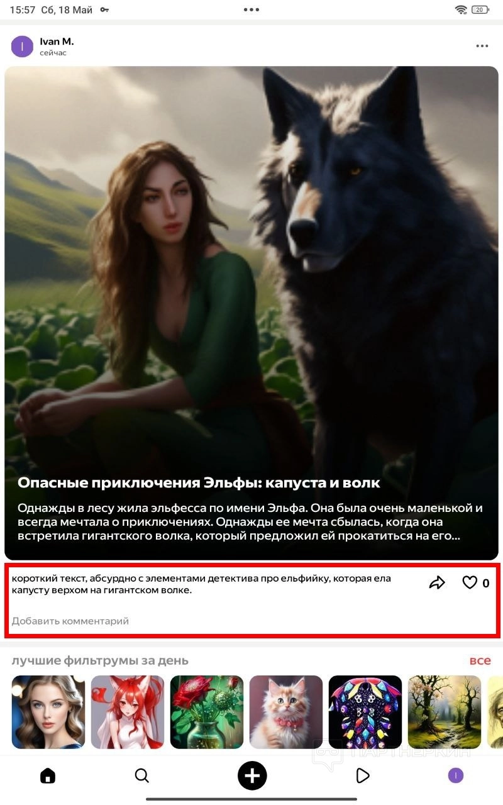The width and height of the screenshot is (503, 805).
Task: Tap the Wi-Fi status icon
Action: [x=461, y=9]
